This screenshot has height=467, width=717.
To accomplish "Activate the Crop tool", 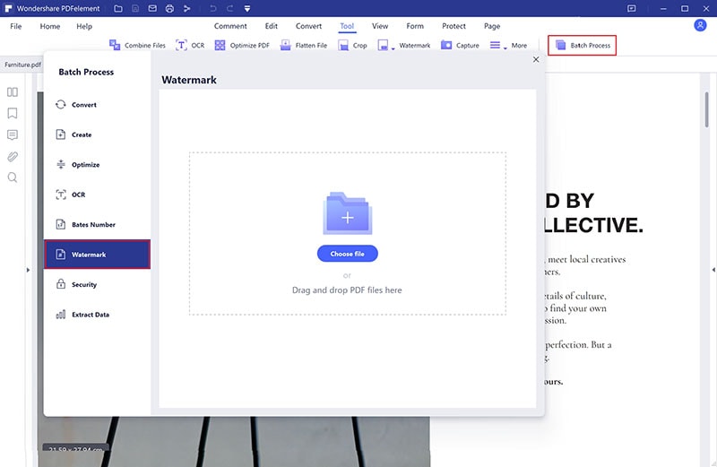I will click(x=352, y=46).
